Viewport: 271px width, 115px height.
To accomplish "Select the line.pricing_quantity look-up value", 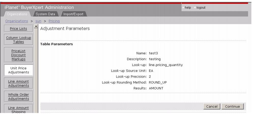I will coord(166,65).
